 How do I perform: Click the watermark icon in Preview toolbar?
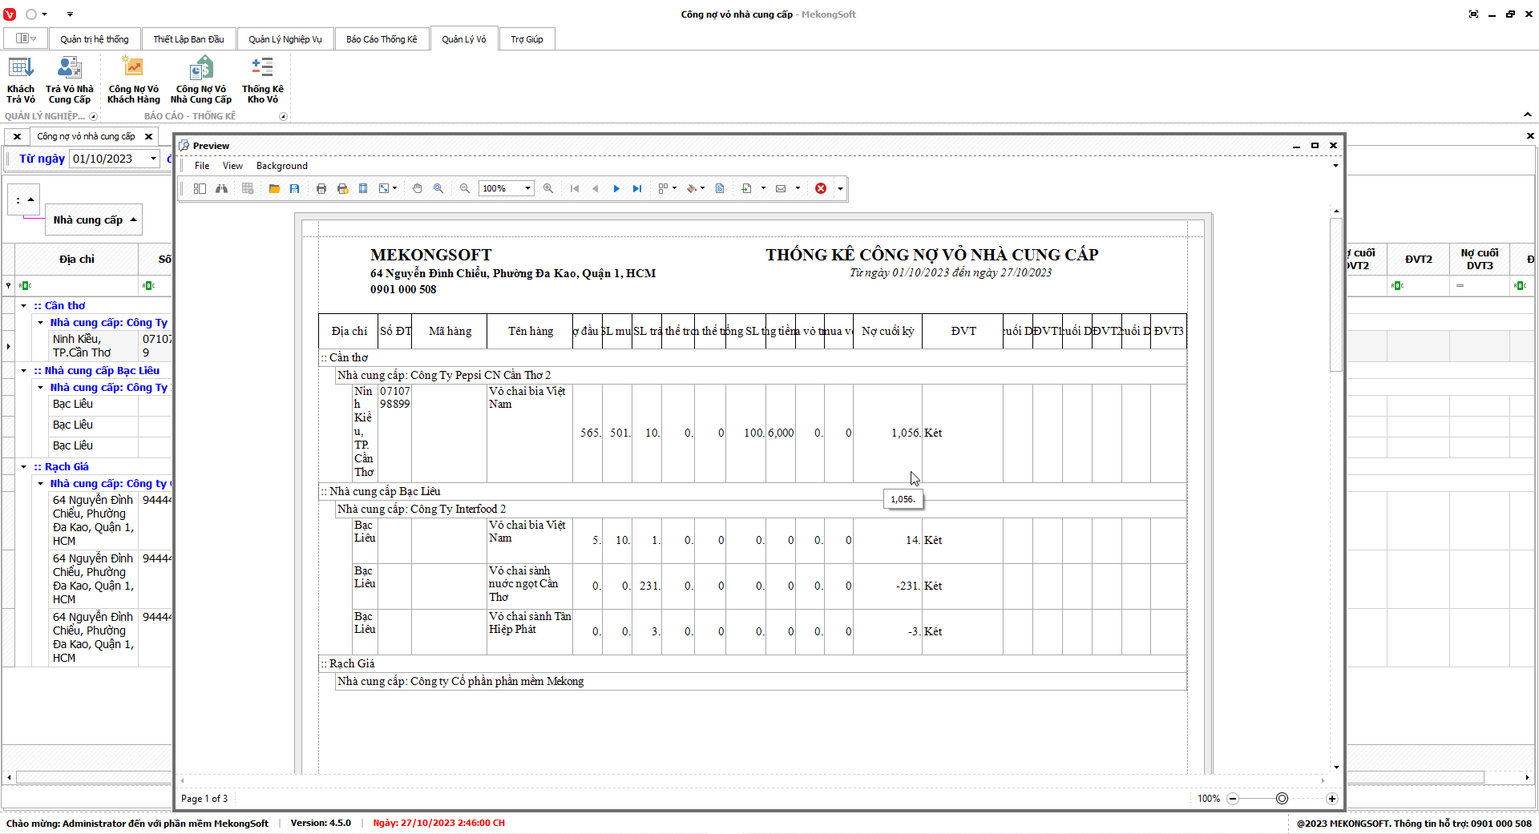(720, 188)
